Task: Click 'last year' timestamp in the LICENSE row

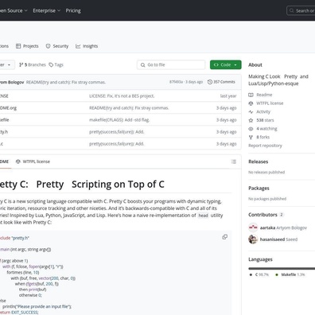Action: pyautogui.click(x=228, y=96)
